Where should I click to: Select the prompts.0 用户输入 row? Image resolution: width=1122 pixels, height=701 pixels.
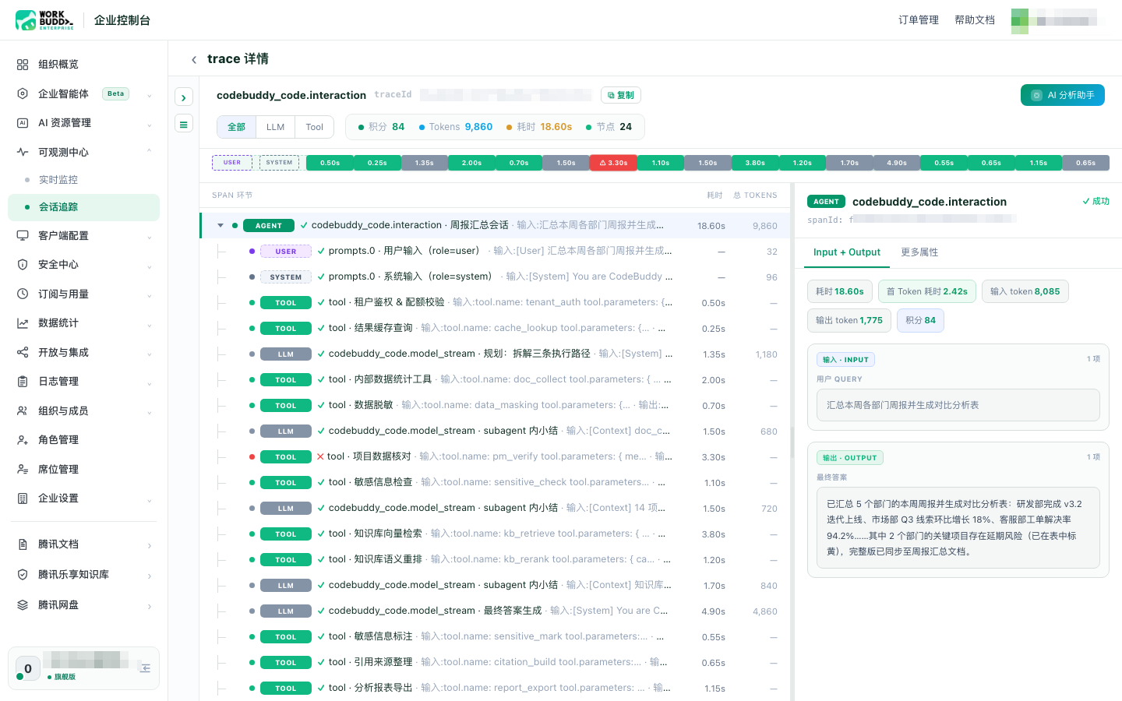point(496,251)
